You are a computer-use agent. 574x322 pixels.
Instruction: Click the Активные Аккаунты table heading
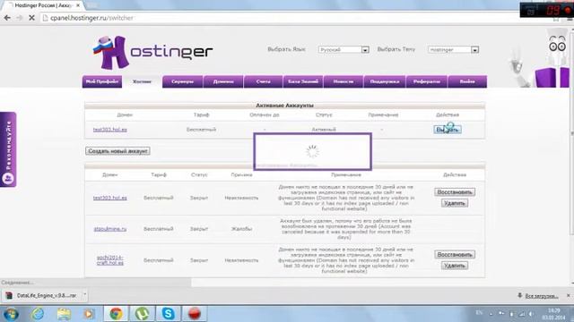pos(284,106)
